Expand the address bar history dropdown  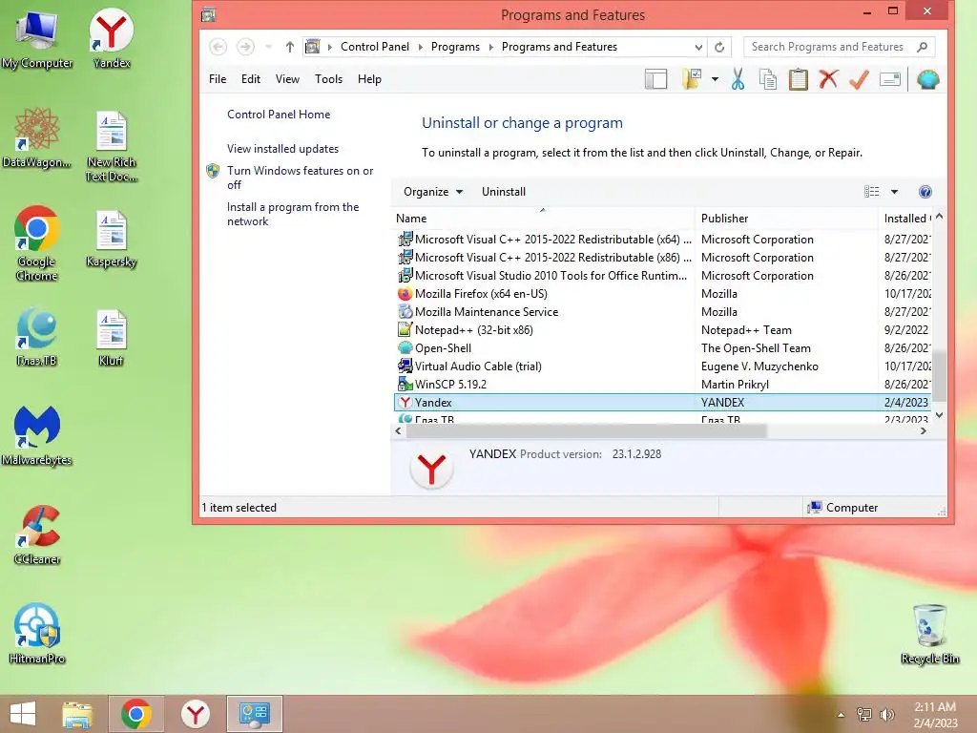[x=698, y=47]
